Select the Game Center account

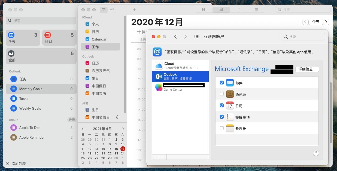pos(180,87)
